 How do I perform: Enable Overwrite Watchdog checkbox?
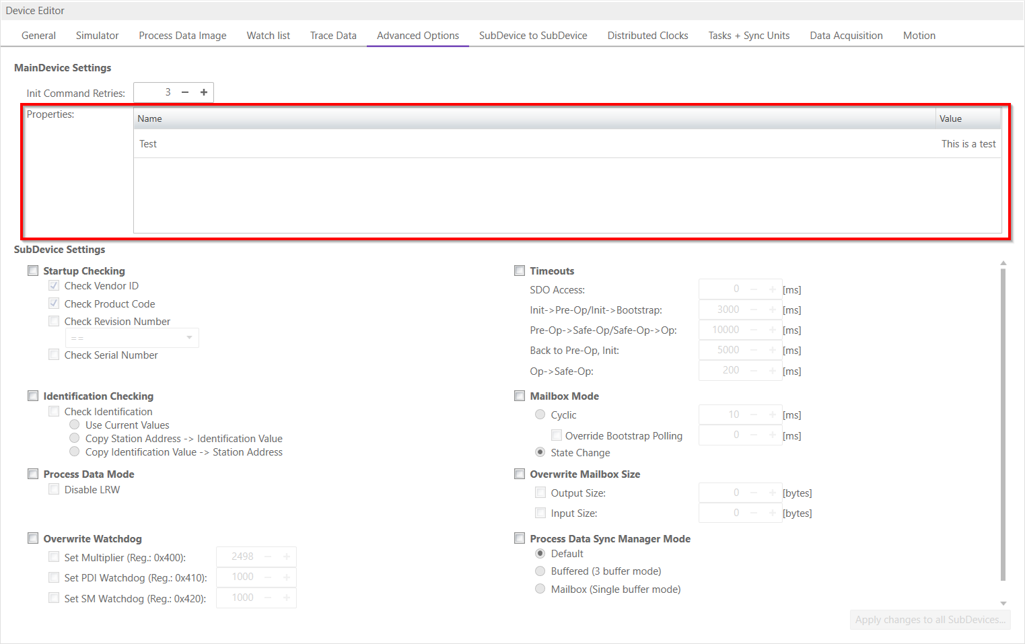(33, 538)
